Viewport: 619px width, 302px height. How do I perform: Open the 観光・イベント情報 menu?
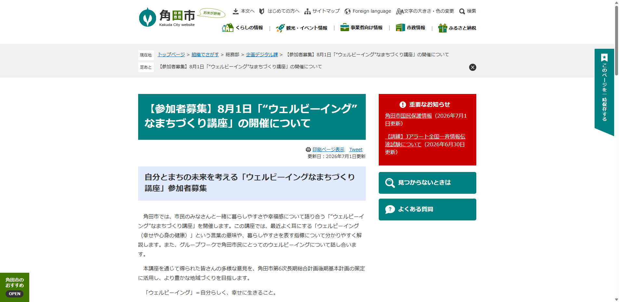click(x=307, y=28)
